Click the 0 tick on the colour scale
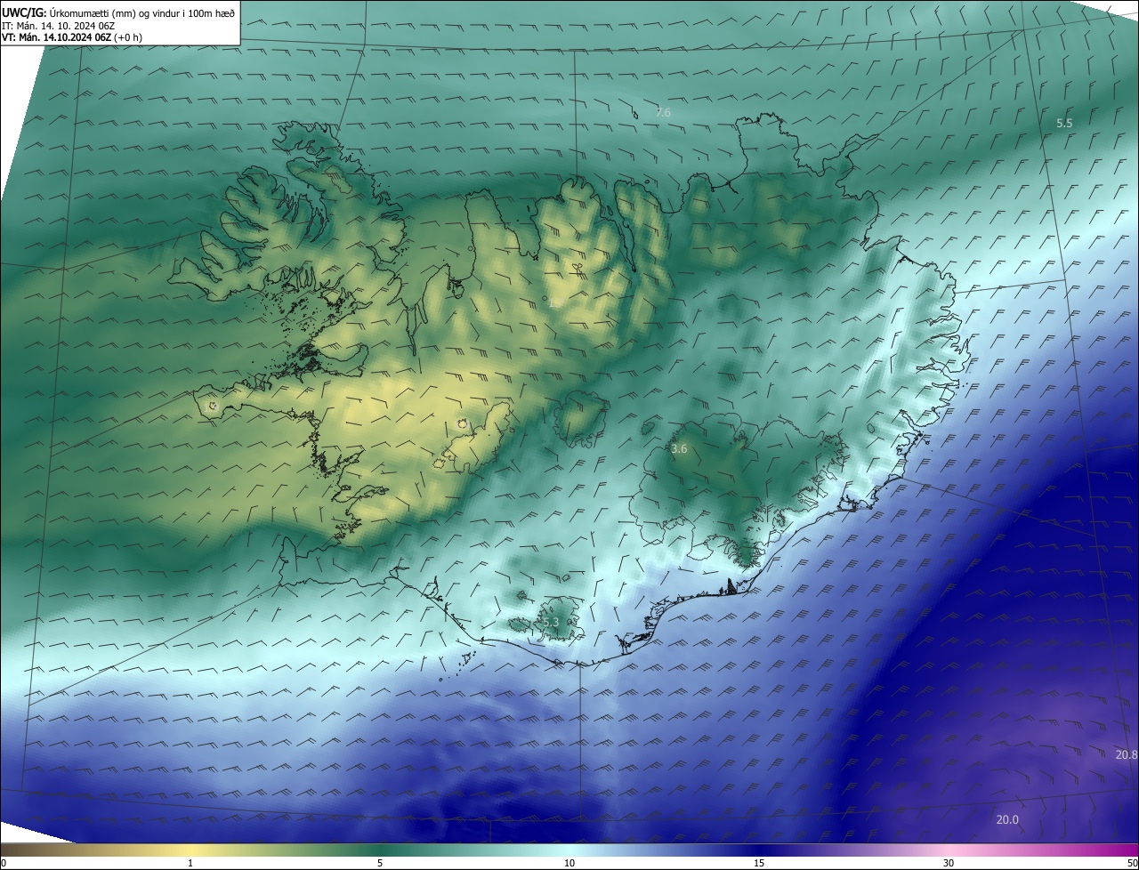The image size is (1139, 870). coord(4,863)
